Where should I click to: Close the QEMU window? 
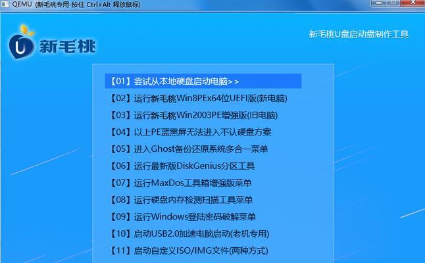click(x=413, y=3)
